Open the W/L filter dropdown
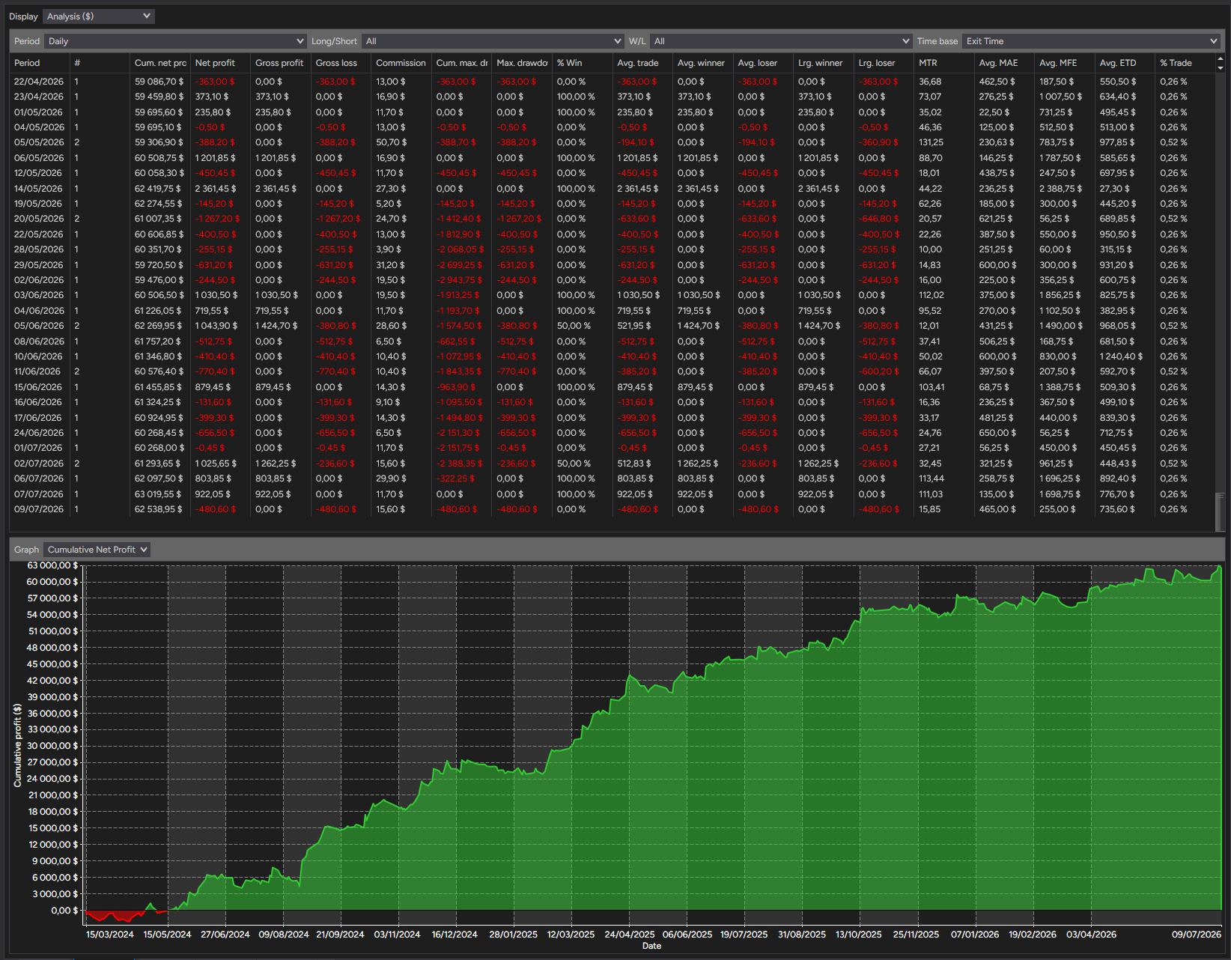The width and height of the screenshot is (1231, 960). 780,41
